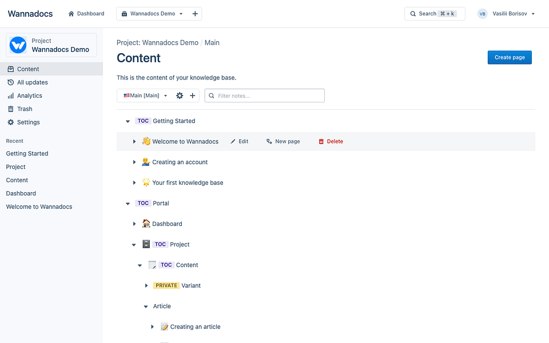Open the PRIVATE Variant page
Screen dimensions: 549x343
pos(177,286)
